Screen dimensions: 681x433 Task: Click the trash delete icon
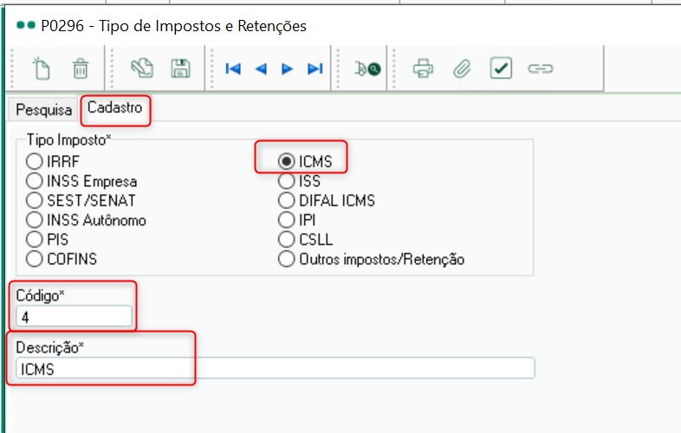pyautogui.click(x=81, y=68)
